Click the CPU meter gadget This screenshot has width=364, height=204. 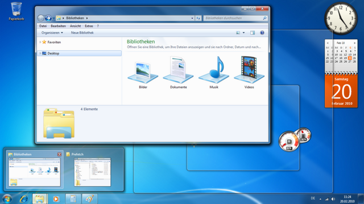click(x=289, y=142)
